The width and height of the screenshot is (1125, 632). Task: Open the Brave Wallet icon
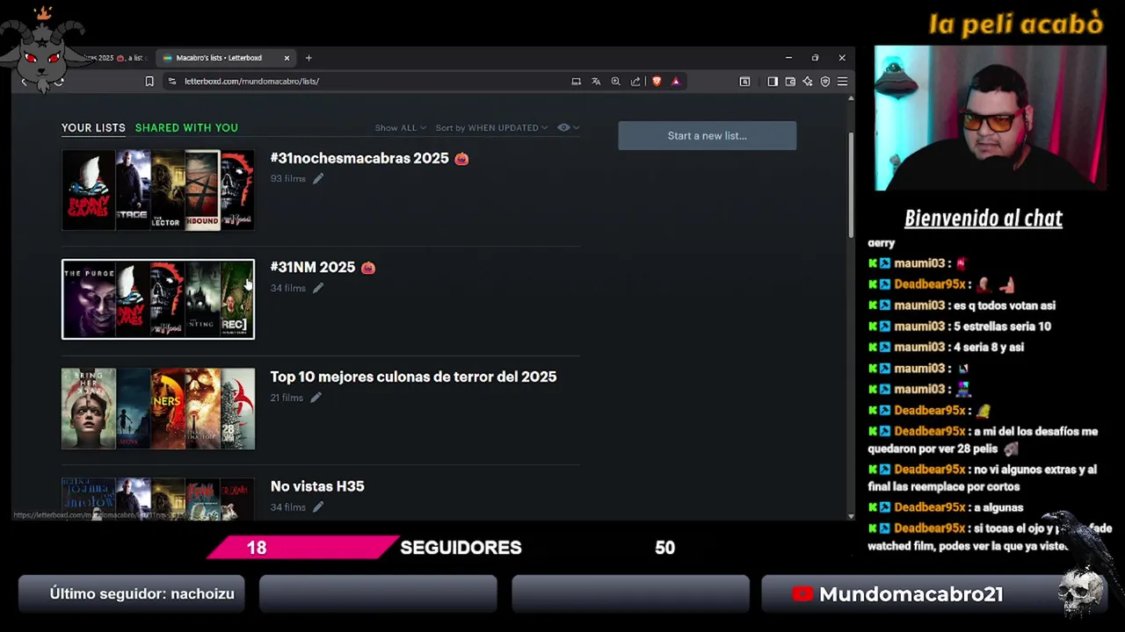click(x=790, y=81)
